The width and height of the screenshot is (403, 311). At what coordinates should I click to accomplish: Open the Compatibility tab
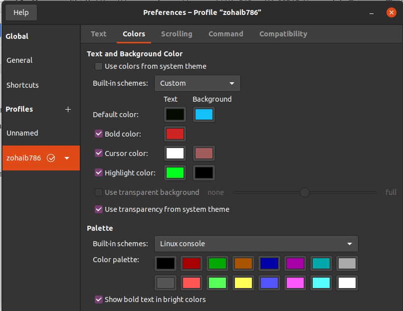[283, 34]
